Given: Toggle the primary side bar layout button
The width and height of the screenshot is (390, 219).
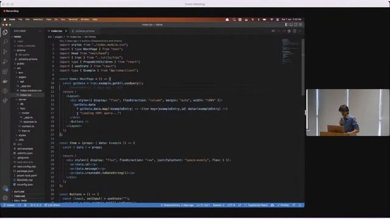Looking at the screenshot, I should pyautogui.click(x=286, y=24).
